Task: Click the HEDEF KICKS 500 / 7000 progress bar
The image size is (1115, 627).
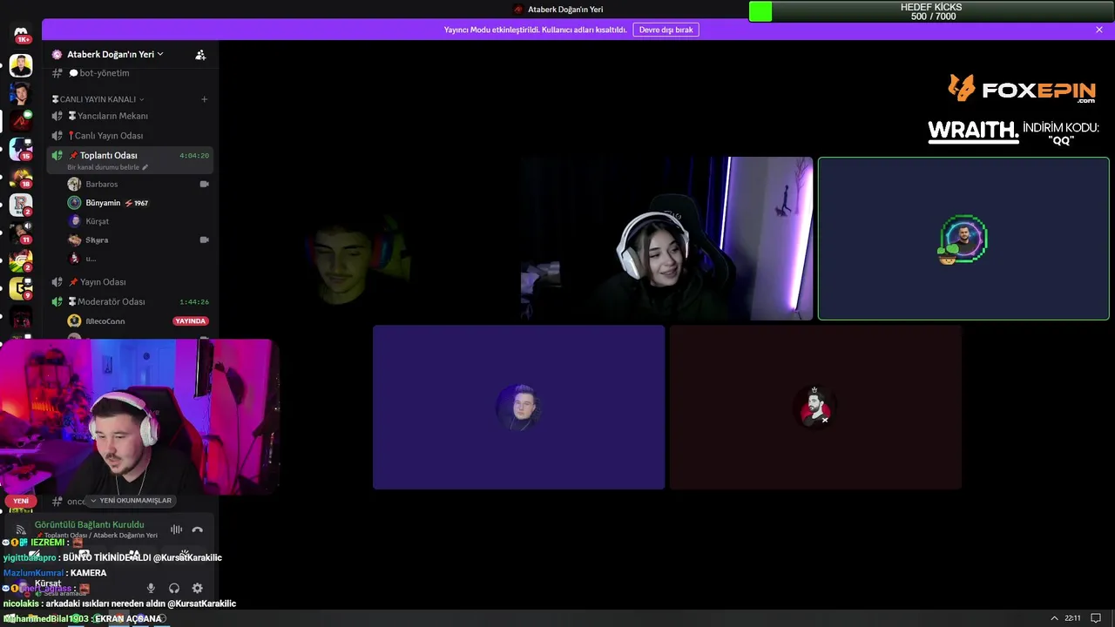Action: [932, 11]
